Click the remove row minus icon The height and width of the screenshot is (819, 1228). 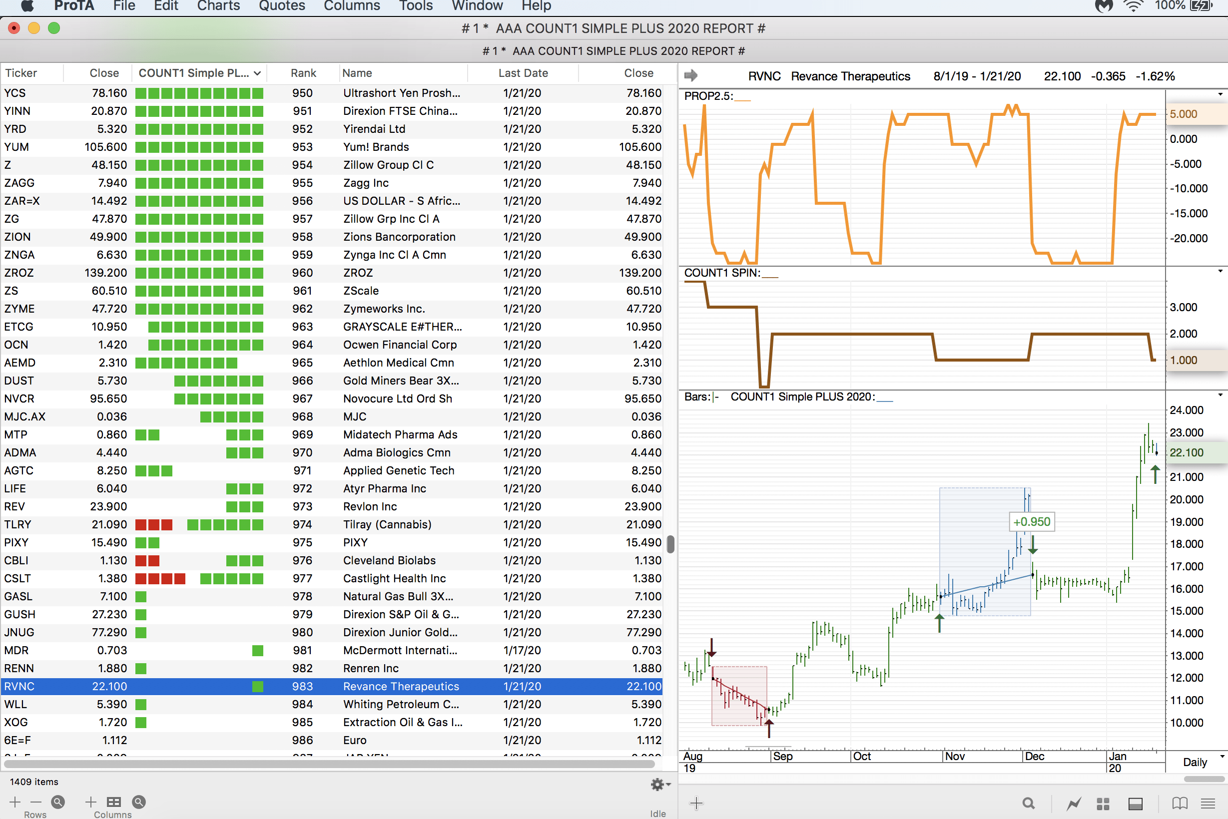35,802
